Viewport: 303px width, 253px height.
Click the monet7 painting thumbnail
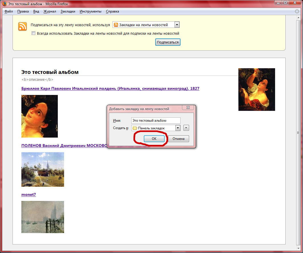43,217
